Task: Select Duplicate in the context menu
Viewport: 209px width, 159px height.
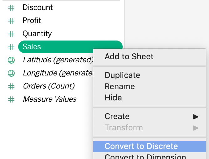Action: coord(122,75)
